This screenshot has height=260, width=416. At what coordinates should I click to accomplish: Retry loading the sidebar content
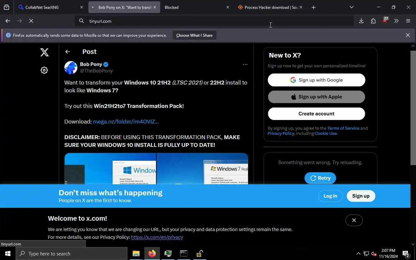tap(320, 178)
